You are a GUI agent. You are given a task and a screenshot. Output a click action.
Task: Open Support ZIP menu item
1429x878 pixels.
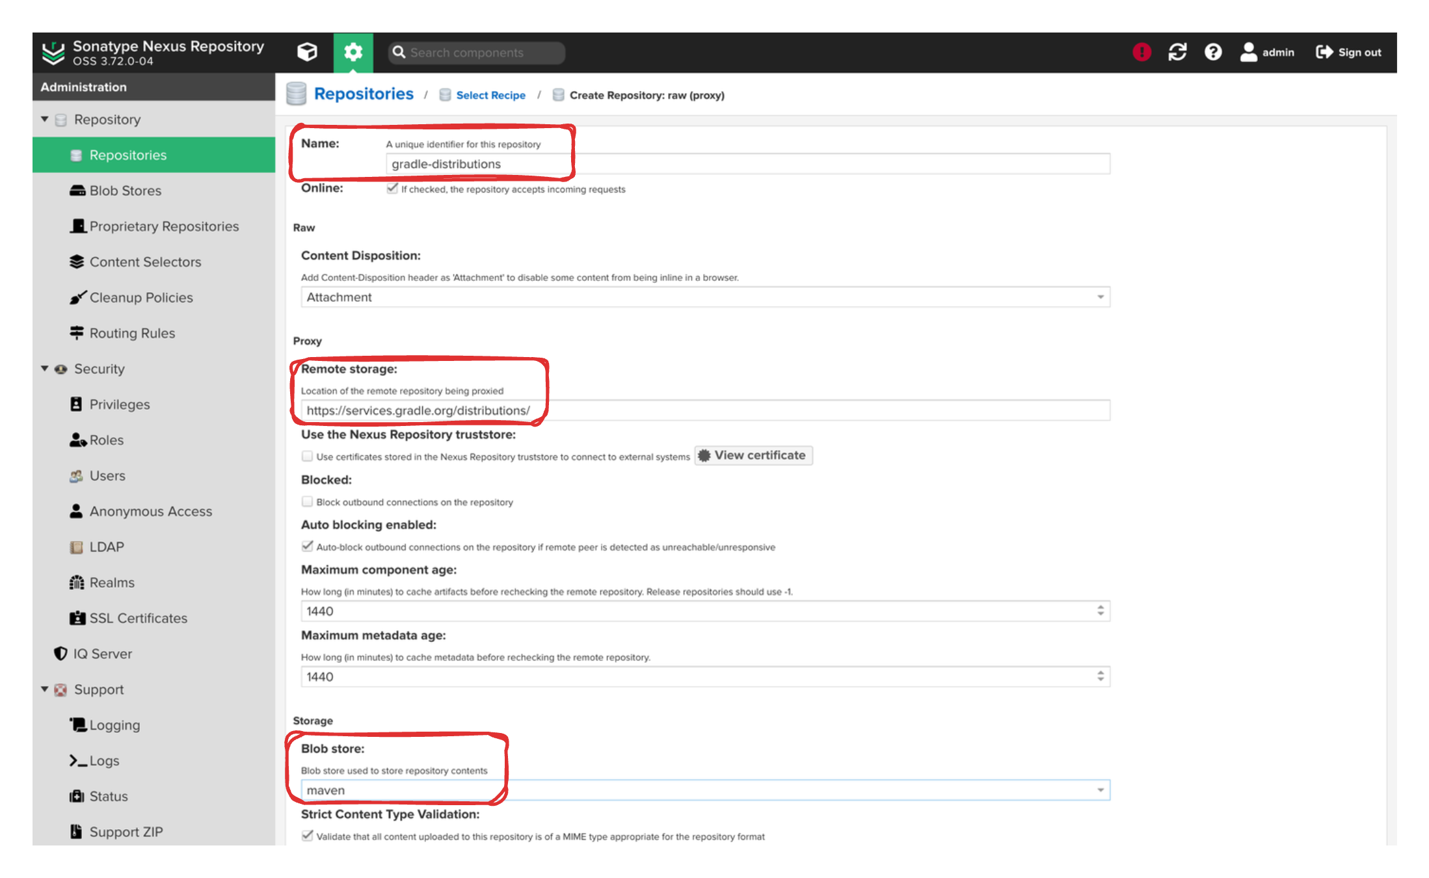154,831
